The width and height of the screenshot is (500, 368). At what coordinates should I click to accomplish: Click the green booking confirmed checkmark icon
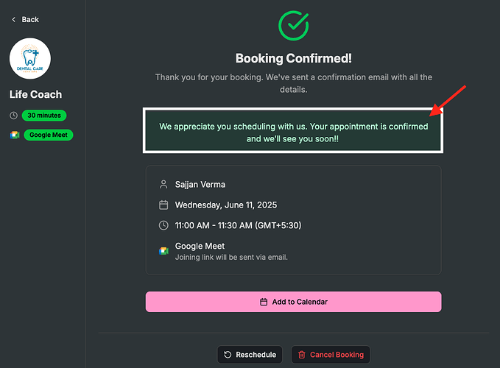[293, 26]
